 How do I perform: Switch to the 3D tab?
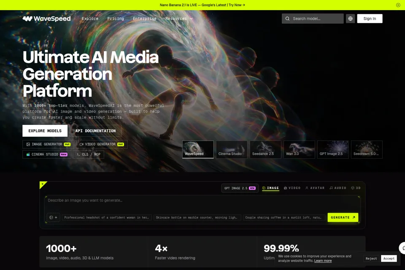coord(356,188)
